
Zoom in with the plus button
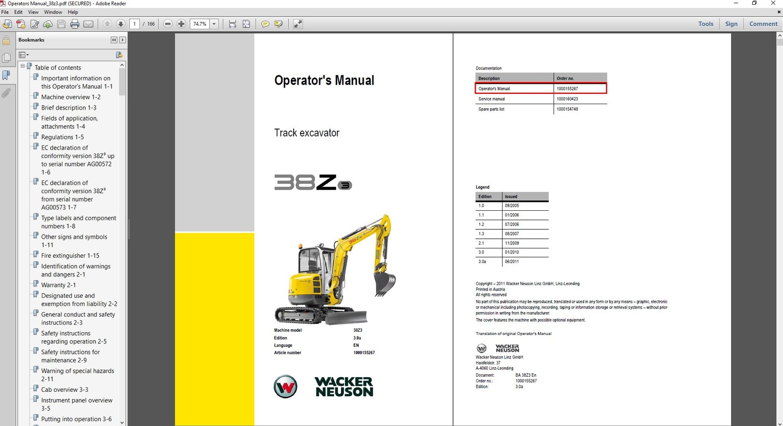pos(181,24)
